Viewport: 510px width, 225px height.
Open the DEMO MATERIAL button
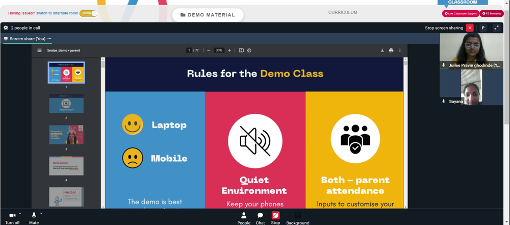click(x=208, y=15)
